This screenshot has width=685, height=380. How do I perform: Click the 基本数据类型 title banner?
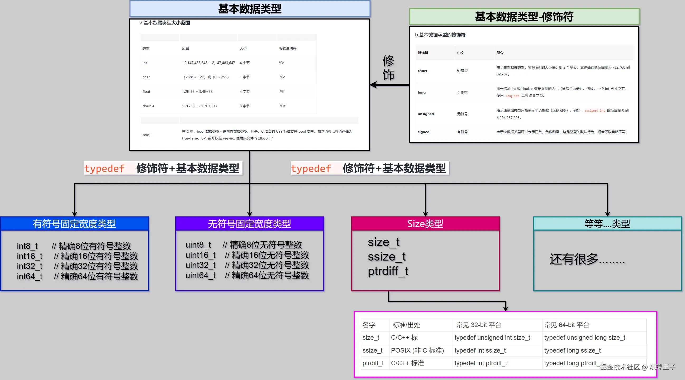click(250, 9)
